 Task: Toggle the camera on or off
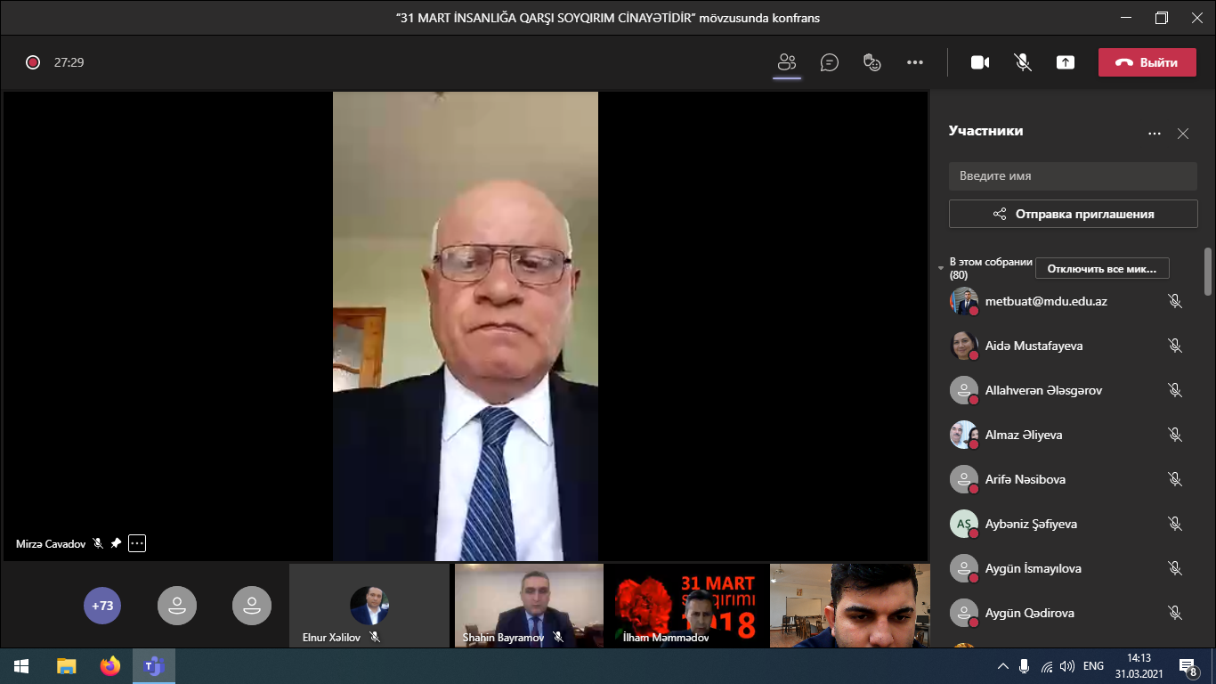tap(980, 62)
